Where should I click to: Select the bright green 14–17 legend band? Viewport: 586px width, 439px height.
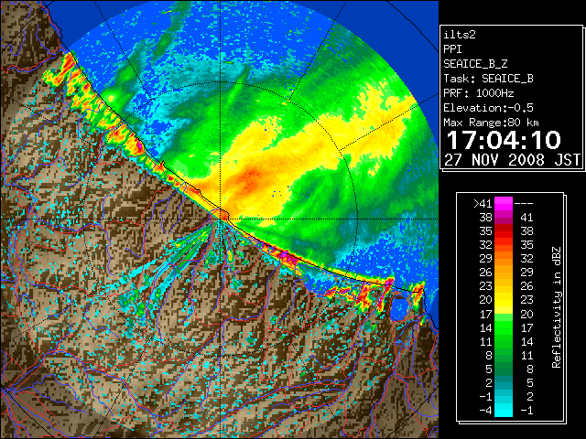[504, 327]
